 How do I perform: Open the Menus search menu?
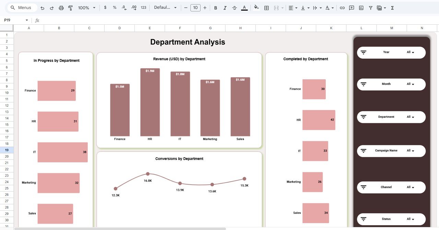(x=22, y=7)
